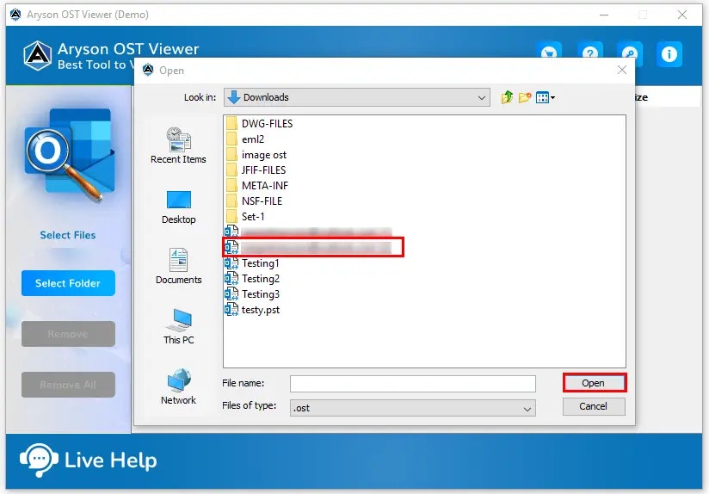
Task: Click the Aryson logo in header
Action: (x=38, y=56)
